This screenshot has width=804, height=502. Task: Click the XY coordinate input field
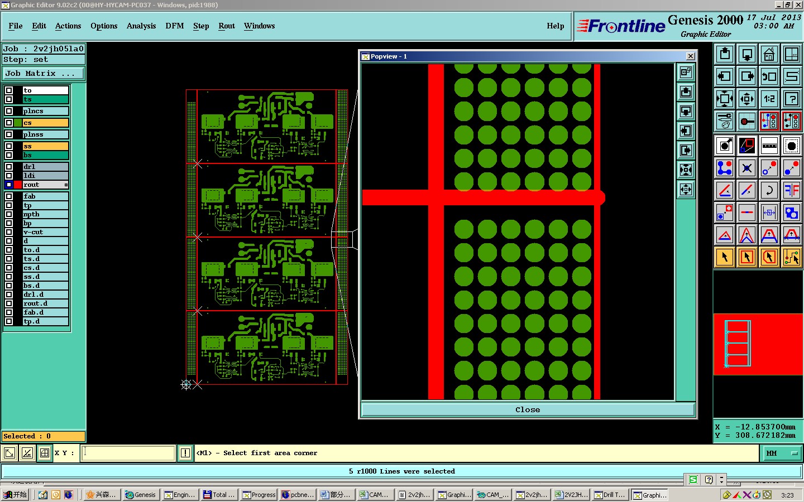[128, 453]
